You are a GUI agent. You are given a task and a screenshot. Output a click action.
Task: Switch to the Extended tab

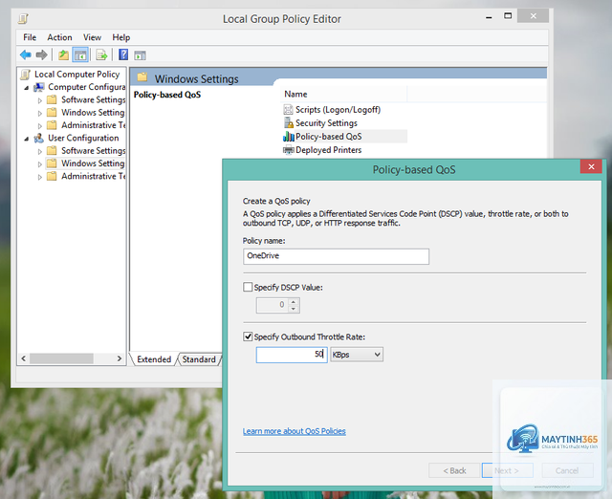(x=154, y=359)
